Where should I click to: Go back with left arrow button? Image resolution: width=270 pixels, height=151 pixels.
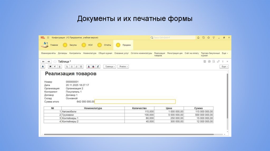[x=44, y=62]
